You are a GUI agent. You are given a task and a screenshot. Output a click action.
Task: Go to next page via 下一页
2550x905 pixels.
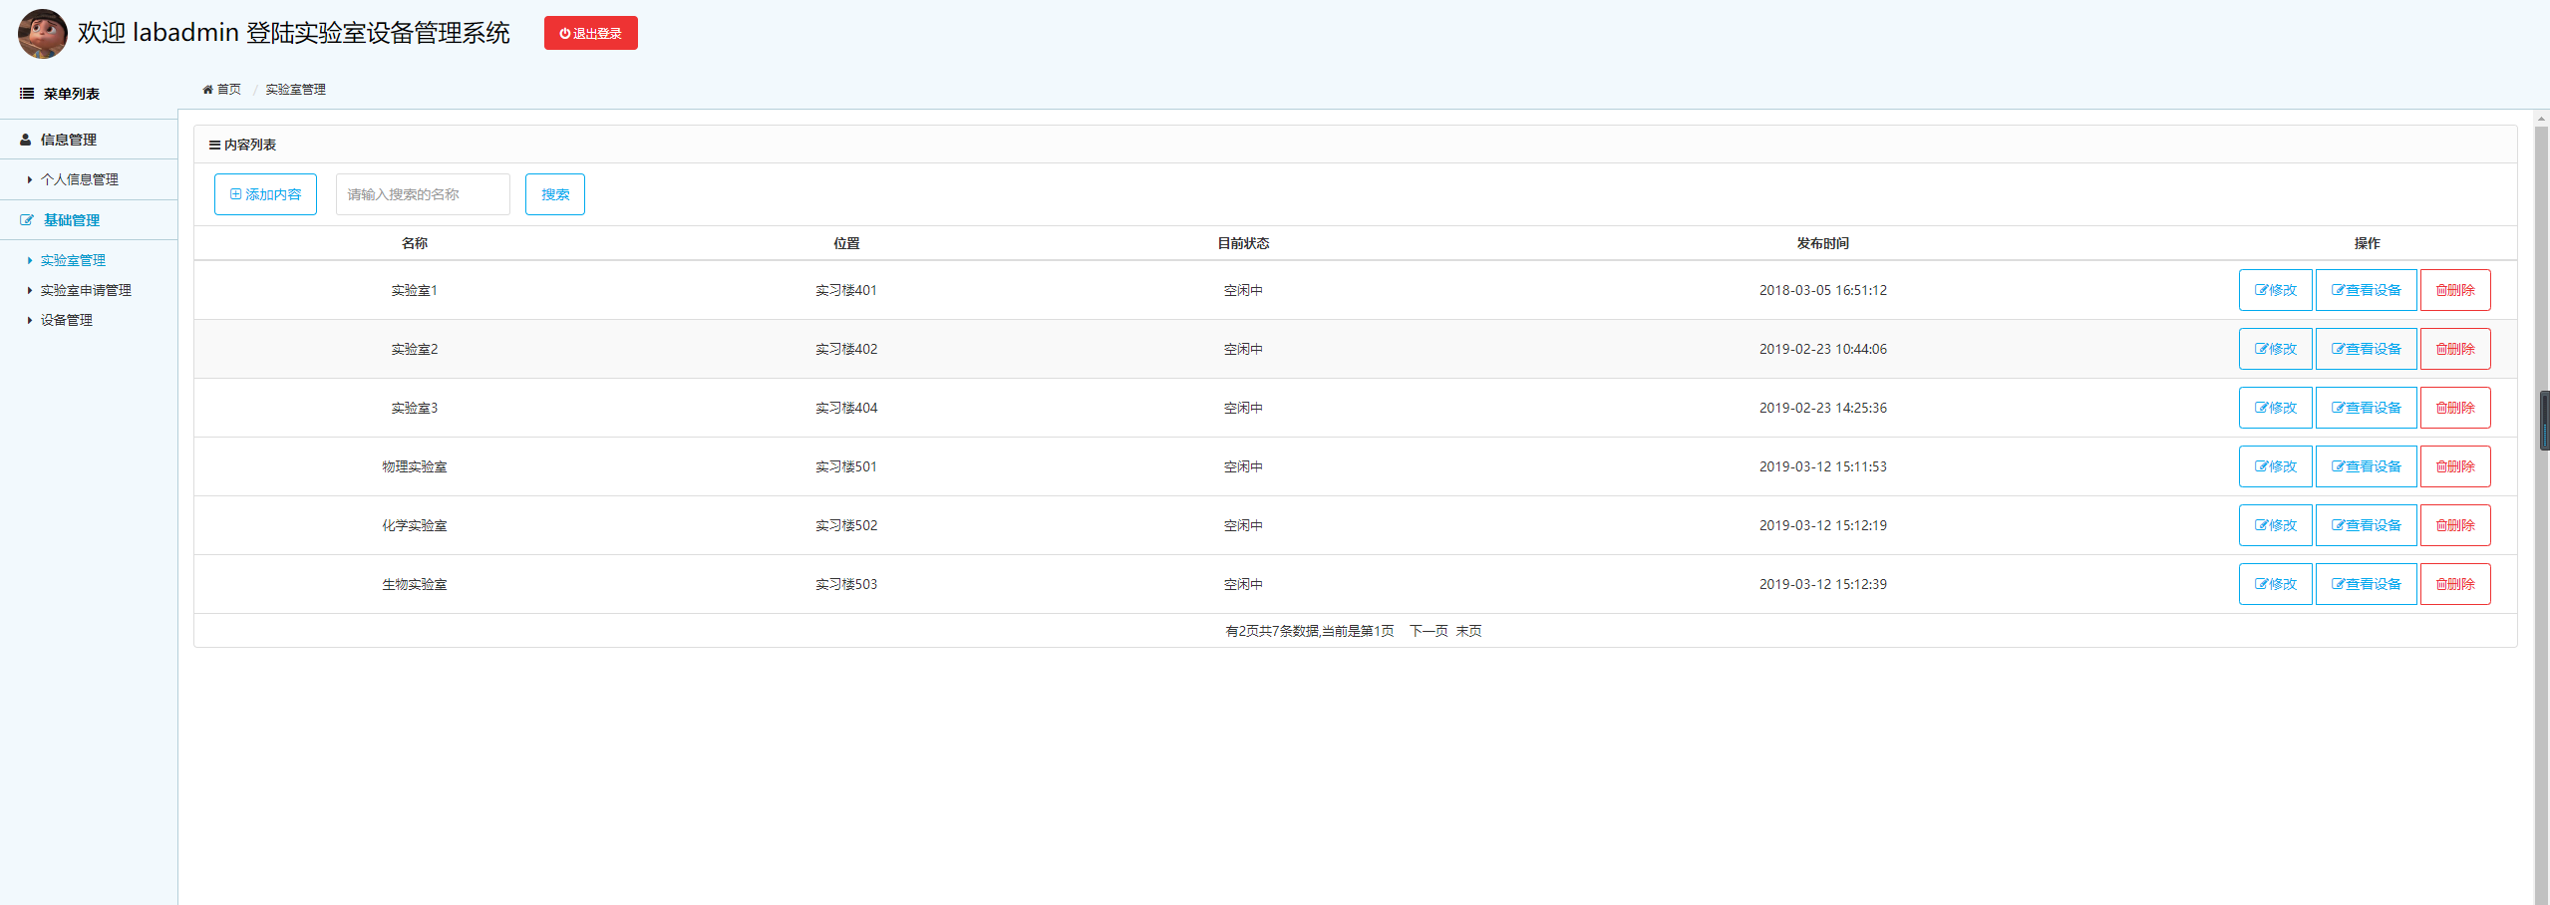(x=1428, y=631)
